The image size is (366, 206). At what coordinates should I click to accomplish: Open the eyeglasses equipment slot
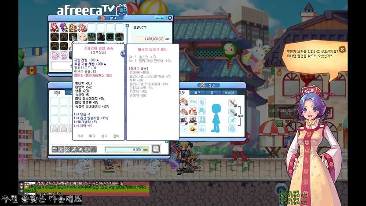[193, 102]
